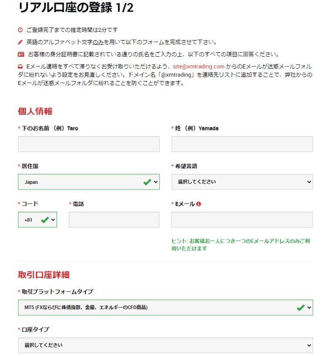
Task: Click the 取引プラットフォームタイプ field label
Action: (57, 292)
